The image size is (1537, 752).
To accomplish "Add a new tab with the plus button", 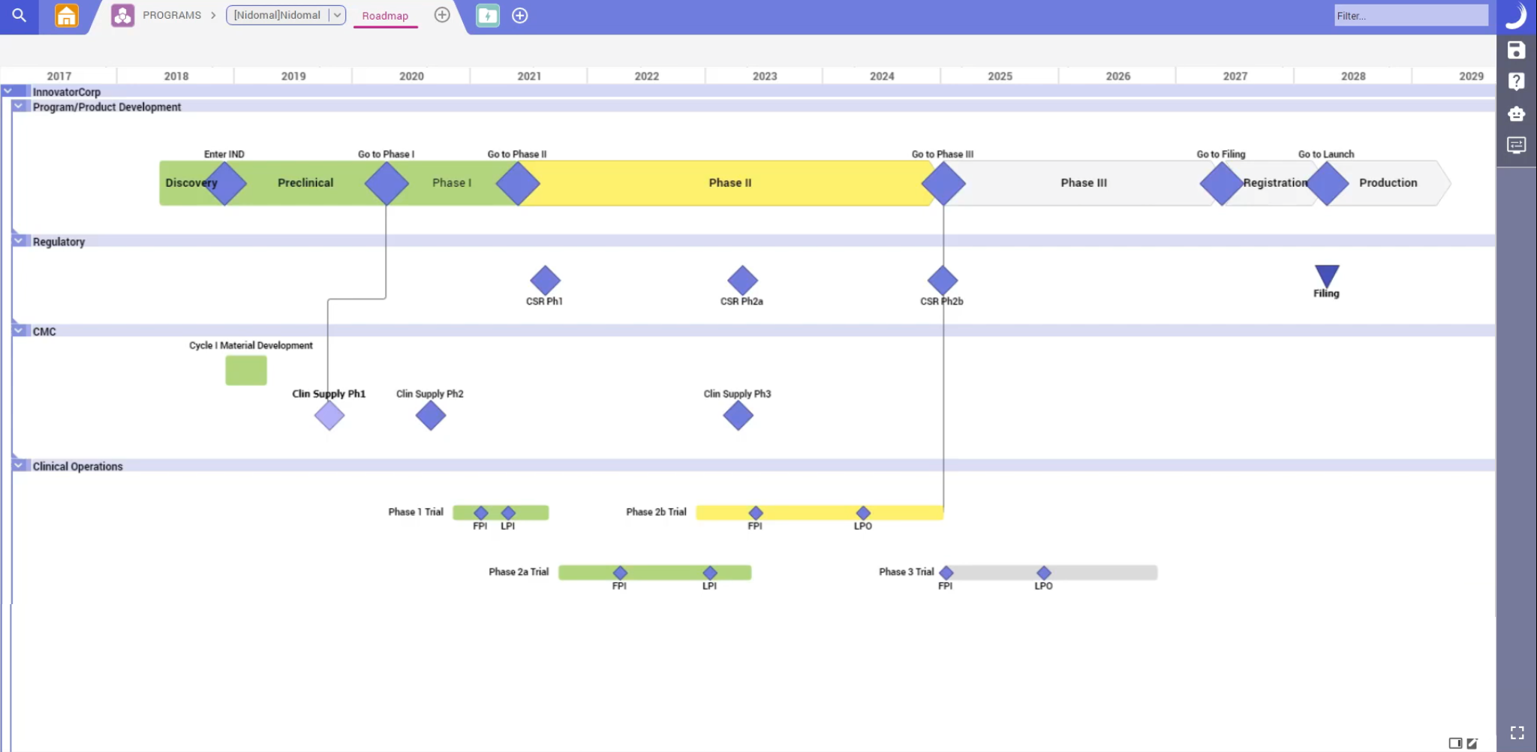I will tap(442, 15).
